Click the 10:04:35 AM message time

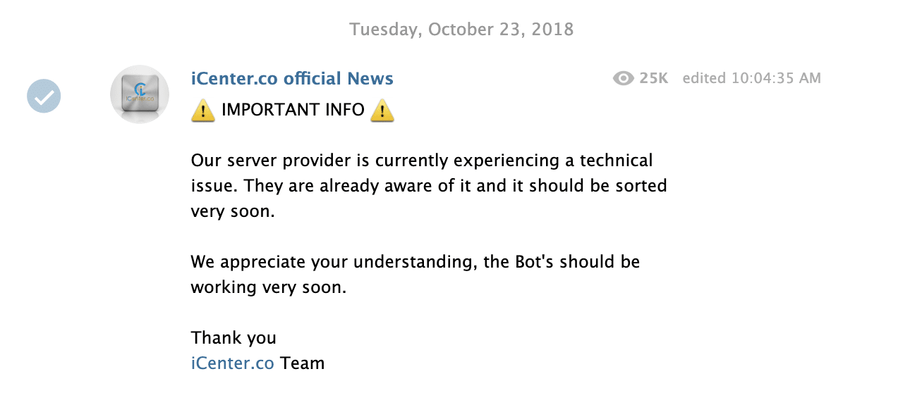[x=775, y=78]
